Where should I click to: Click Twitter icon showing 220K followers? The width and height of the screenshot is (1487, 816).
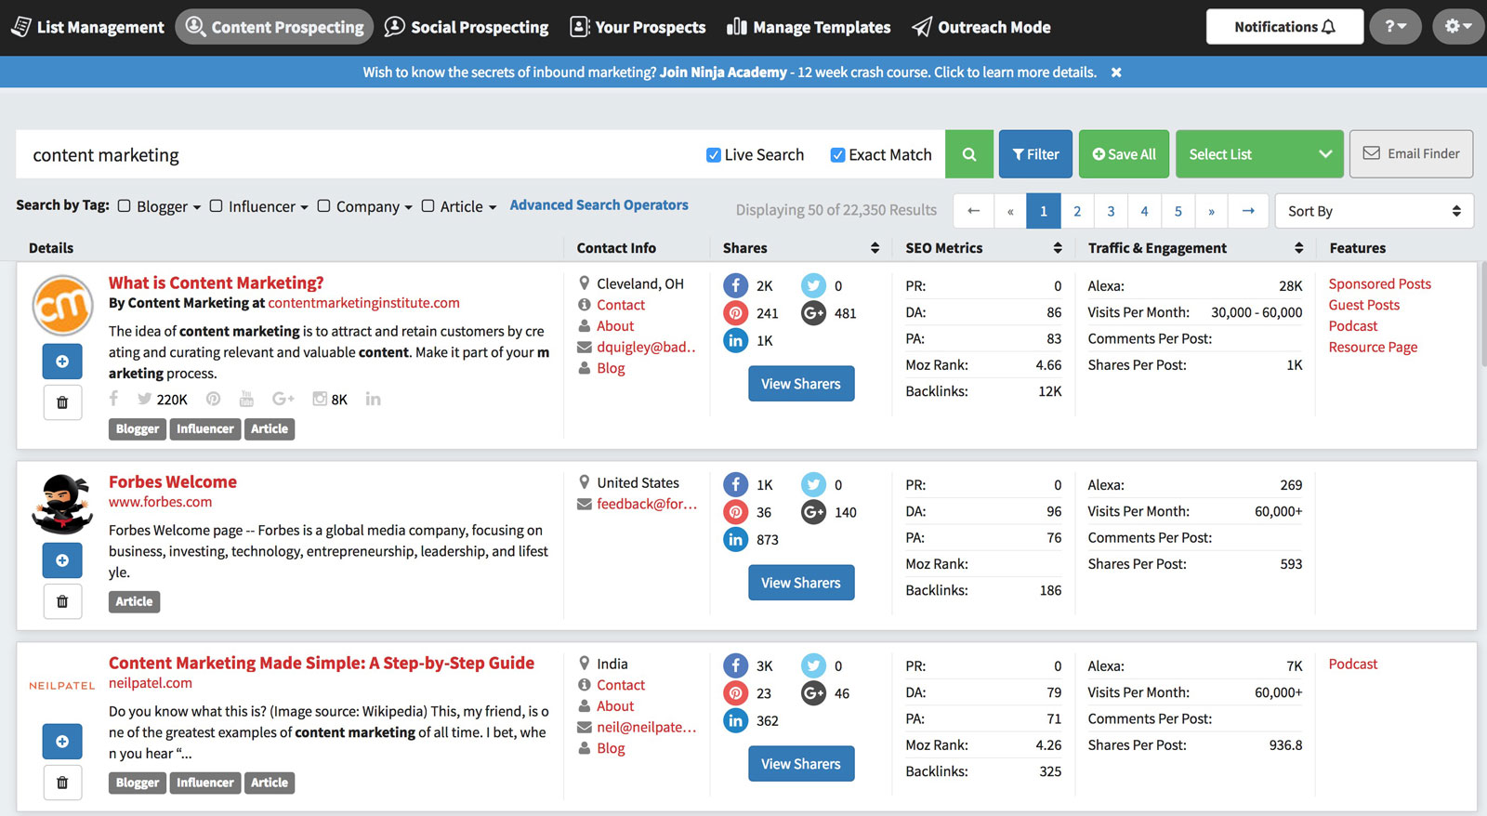(144, 399)
